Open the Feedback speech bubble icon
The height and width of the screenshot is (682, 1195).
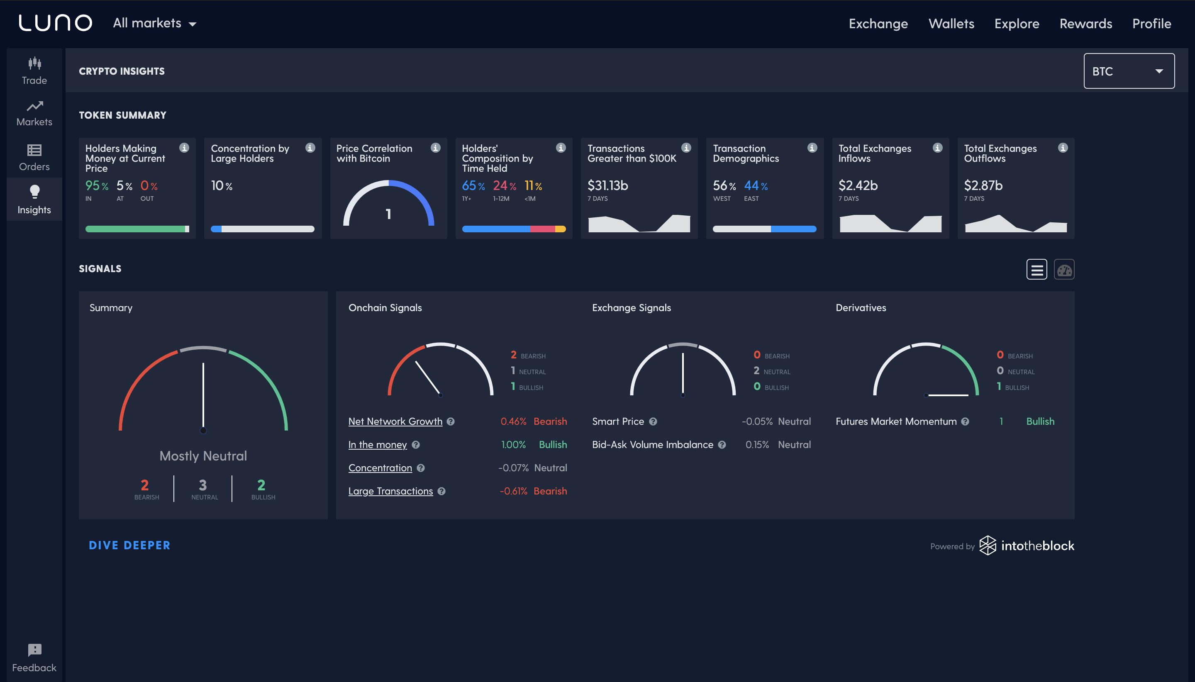pyautogui.click(x=34, y=650)
